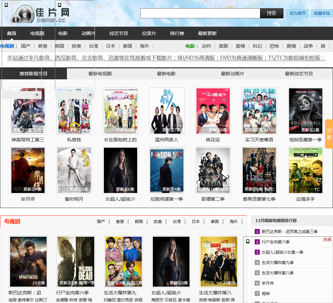333x303 pixels.
Task: Close the first floating ad overlay
Action: (37, 95)
